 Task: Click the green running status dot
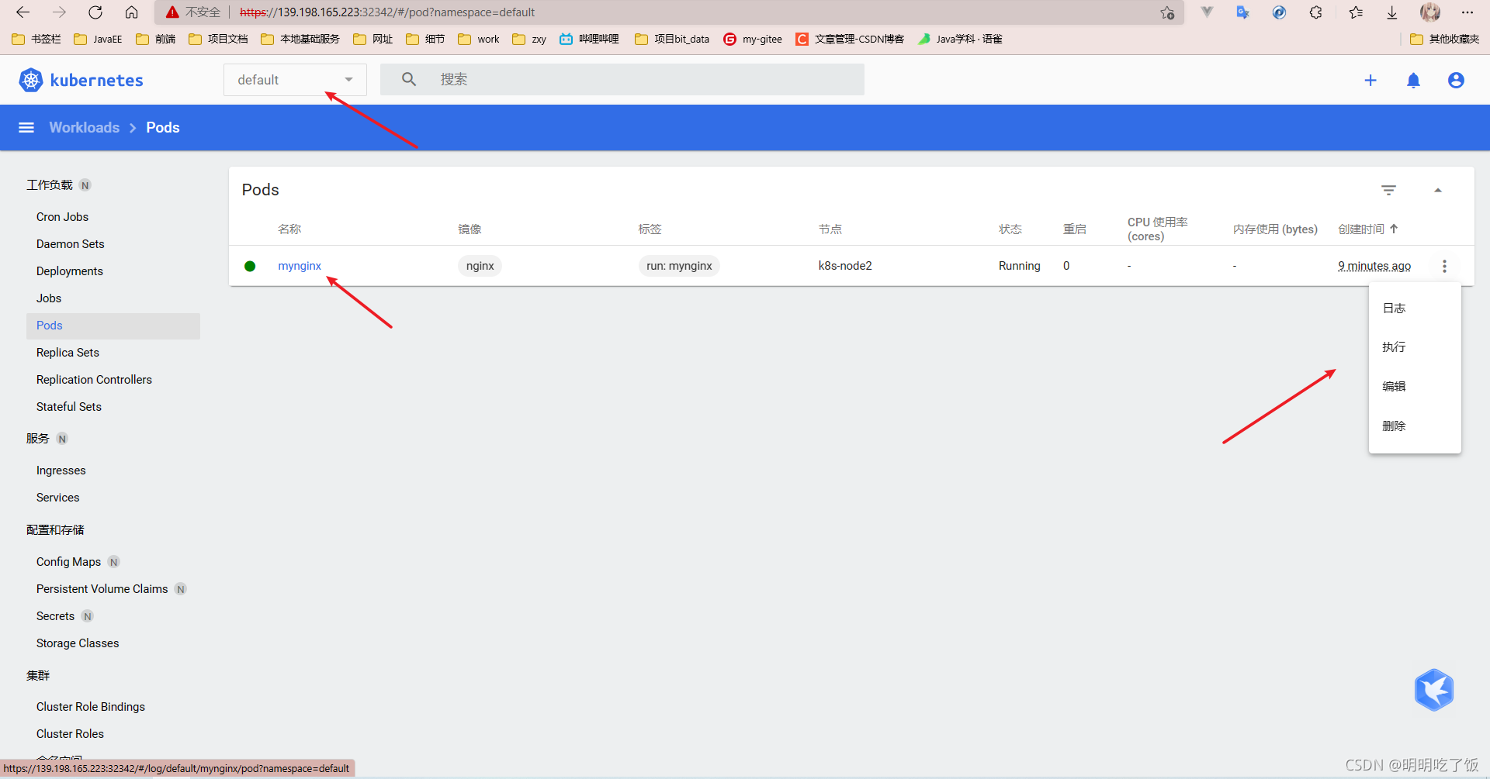click(x=250, y=266)
